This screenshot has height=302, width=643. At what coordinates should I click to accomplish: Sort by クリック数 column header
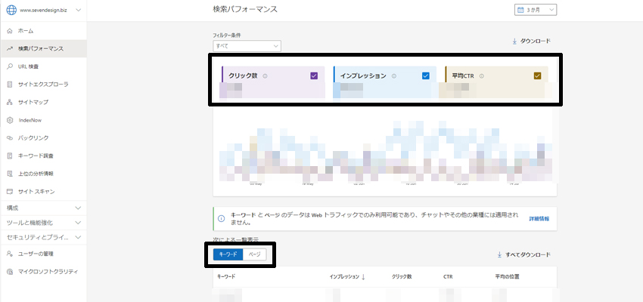click(x=402, y=276)
